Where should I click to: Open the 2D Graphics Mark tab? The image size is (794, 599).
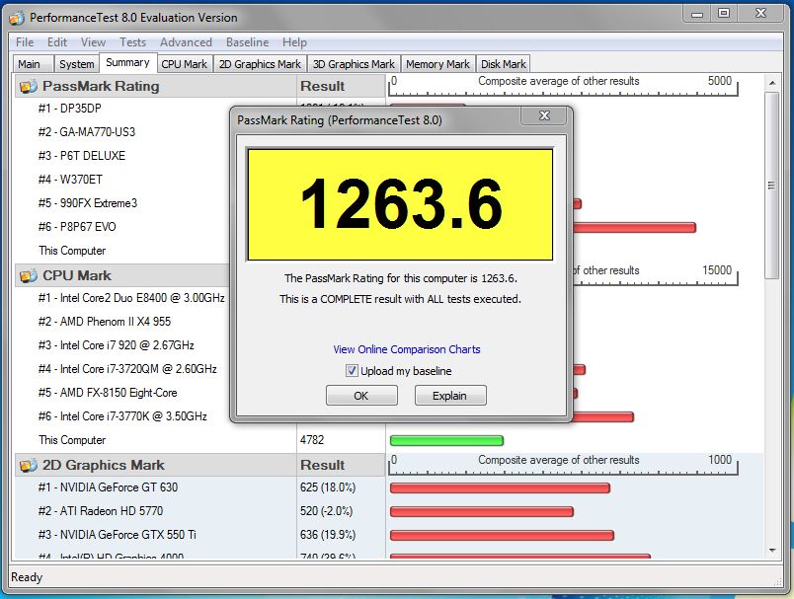point(260,64)
